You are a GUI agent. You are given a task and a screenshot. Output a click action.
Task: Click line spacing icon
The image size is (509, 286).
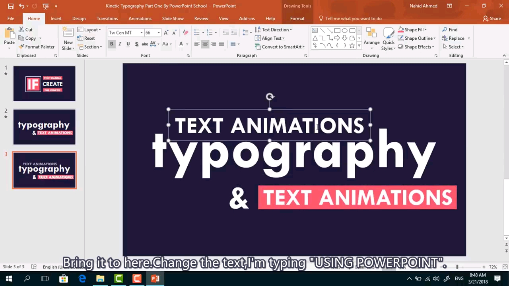pyautogui.click(x=245, y=33)
